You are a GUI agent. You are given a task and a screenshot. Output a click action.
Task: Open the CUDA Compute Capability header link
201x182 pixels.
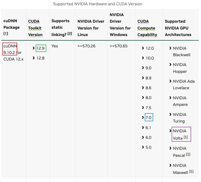tap(147, 28)
